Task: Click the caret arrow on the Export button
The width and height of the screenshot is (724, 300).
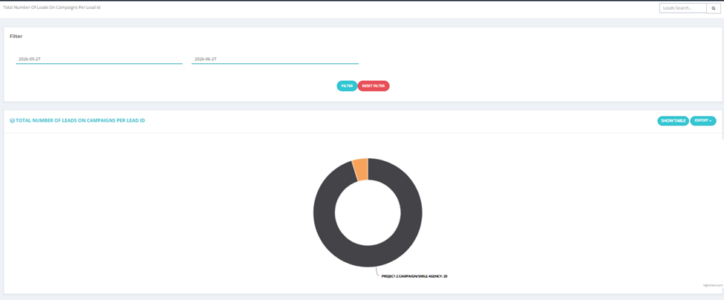Action: pos(711,121)
